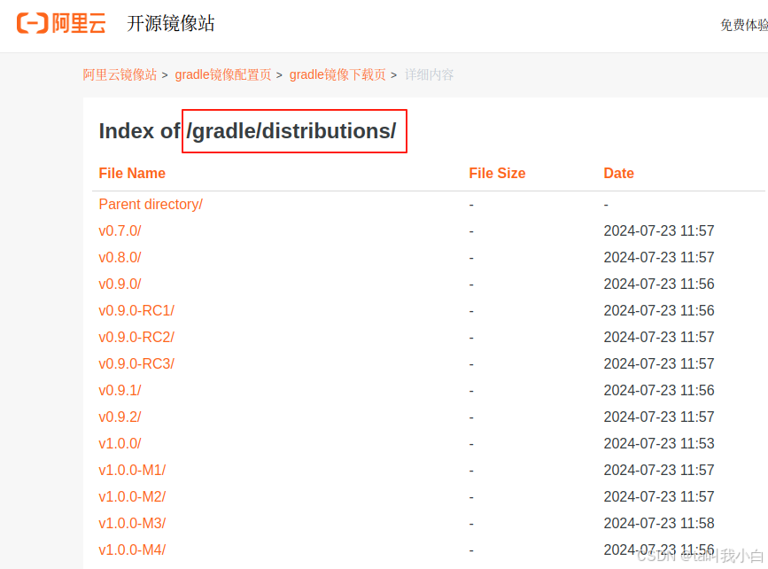Viewport: 768px width, 569px height.
Task: Click the date in the v1.0.0-M1/ row
Action: tap(659, 470)
